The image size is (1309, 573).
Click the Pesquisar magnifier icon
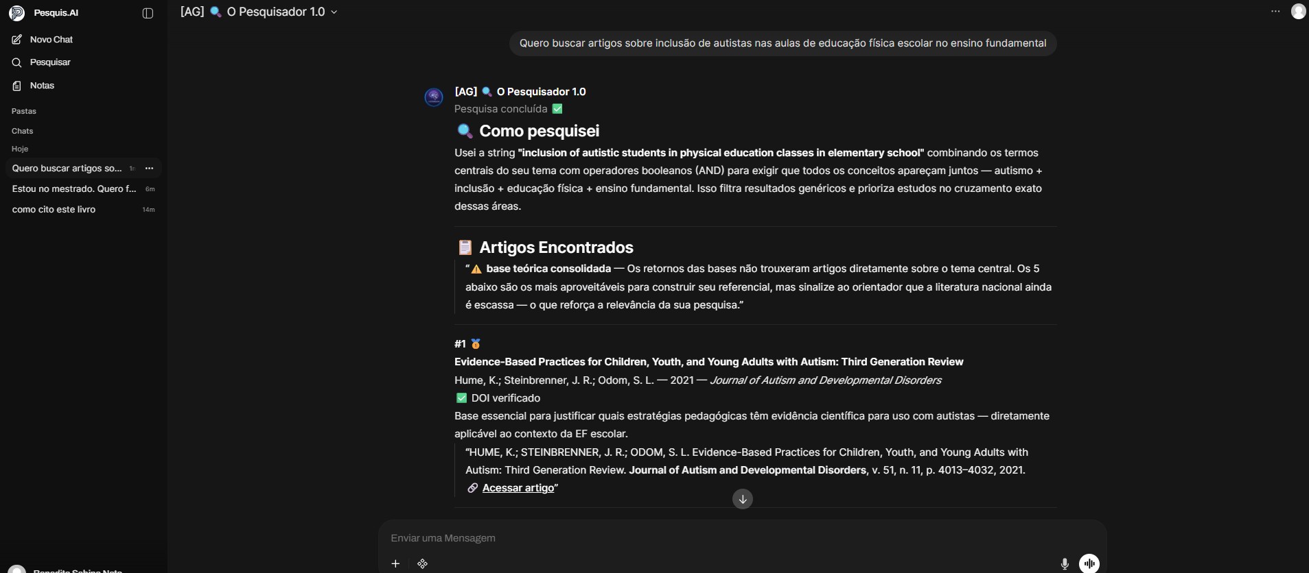click(17, 62)
